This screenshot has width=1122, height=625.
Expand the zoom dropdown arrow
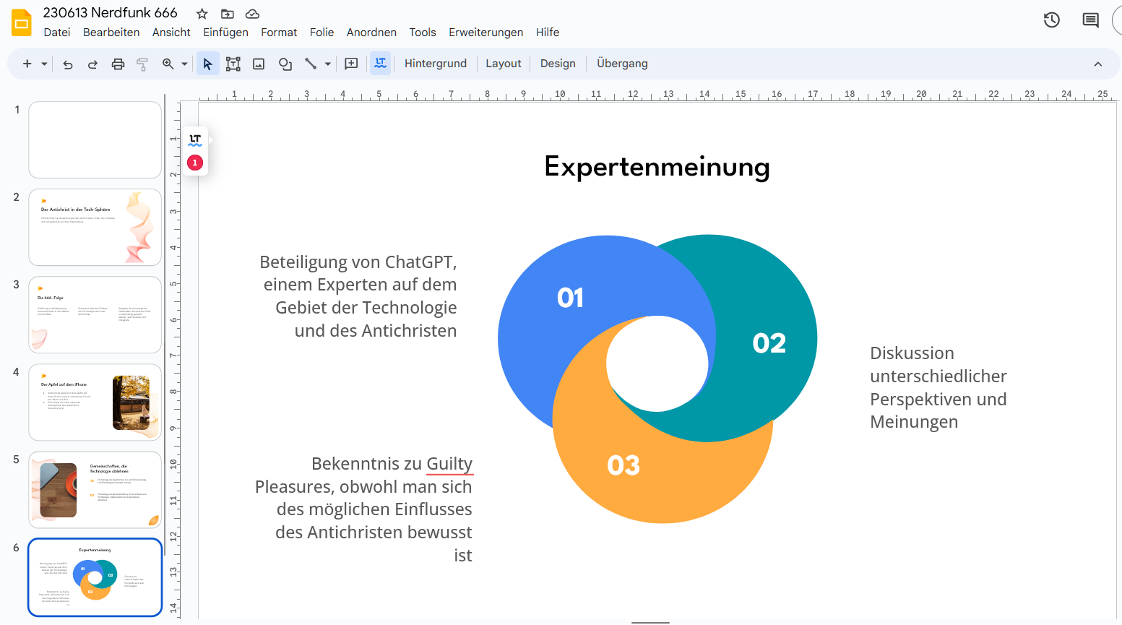click(x=184, y=64)
